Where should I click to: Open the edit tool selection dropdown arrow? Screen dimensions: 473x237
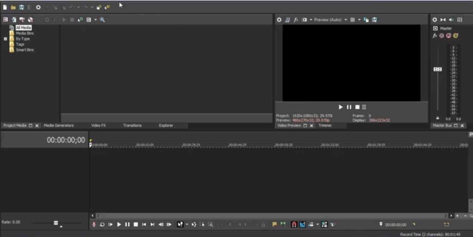click(x=187, y=225)
